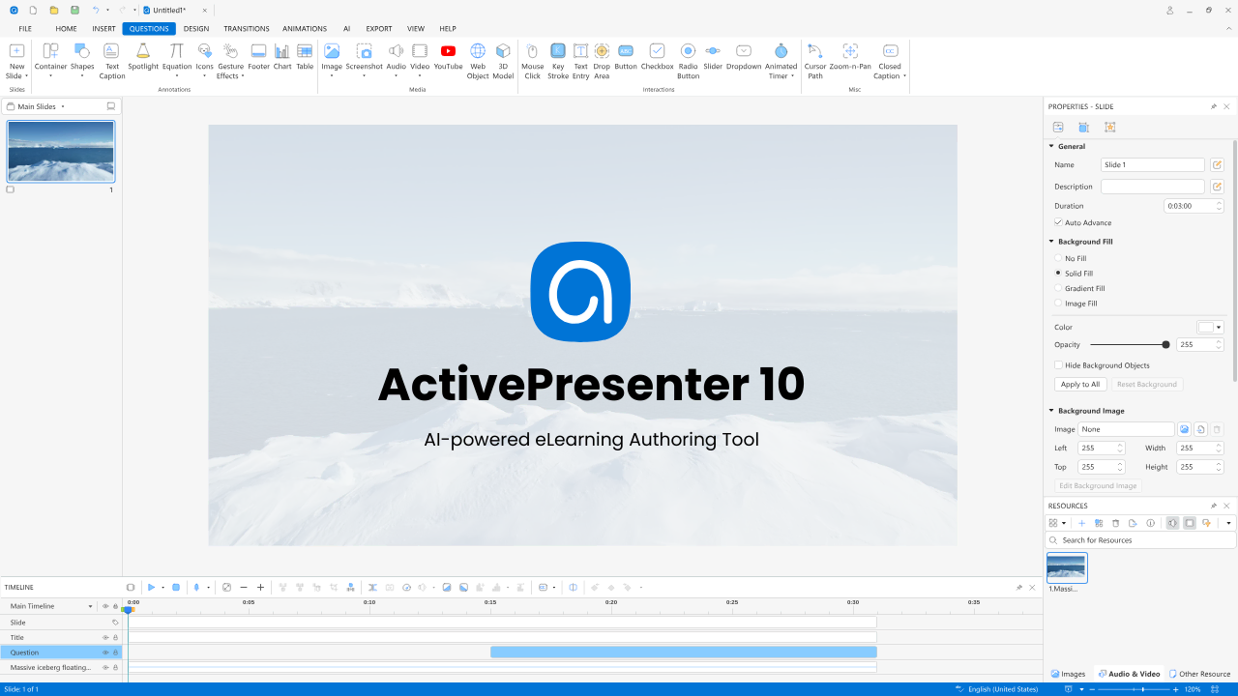Insert a YouTube video

448,56
